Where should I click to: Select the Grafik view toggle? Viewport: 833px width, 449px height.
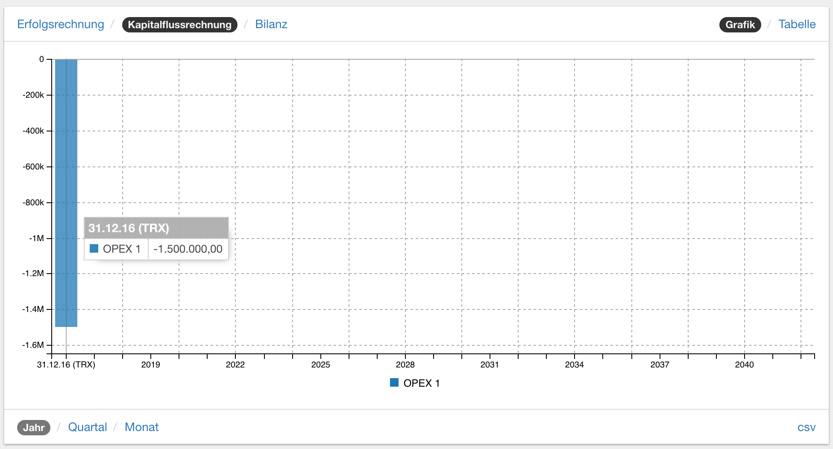740,25
